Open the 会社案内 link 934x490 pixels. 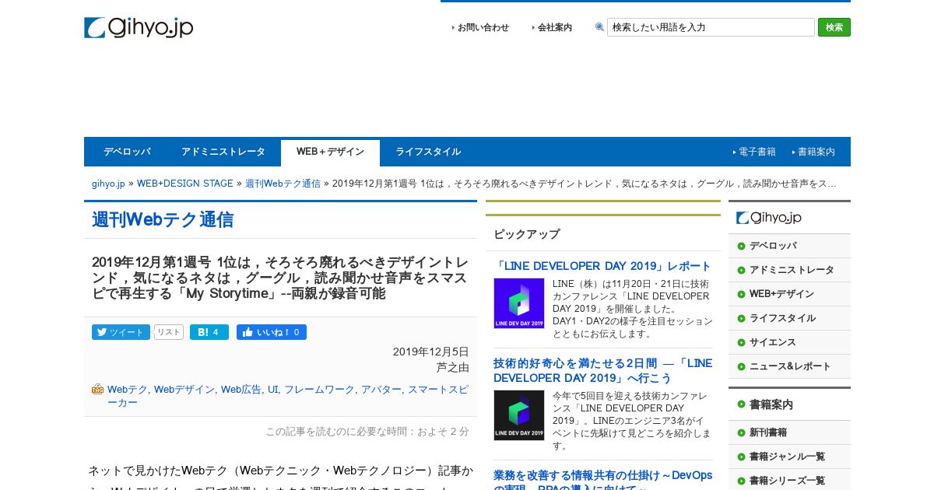554,27
